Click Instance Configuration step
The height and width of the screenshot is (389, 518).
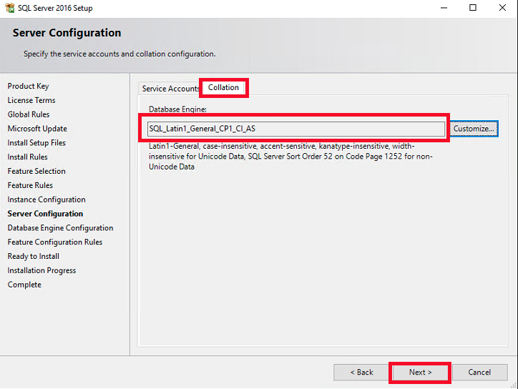[47, 200]
